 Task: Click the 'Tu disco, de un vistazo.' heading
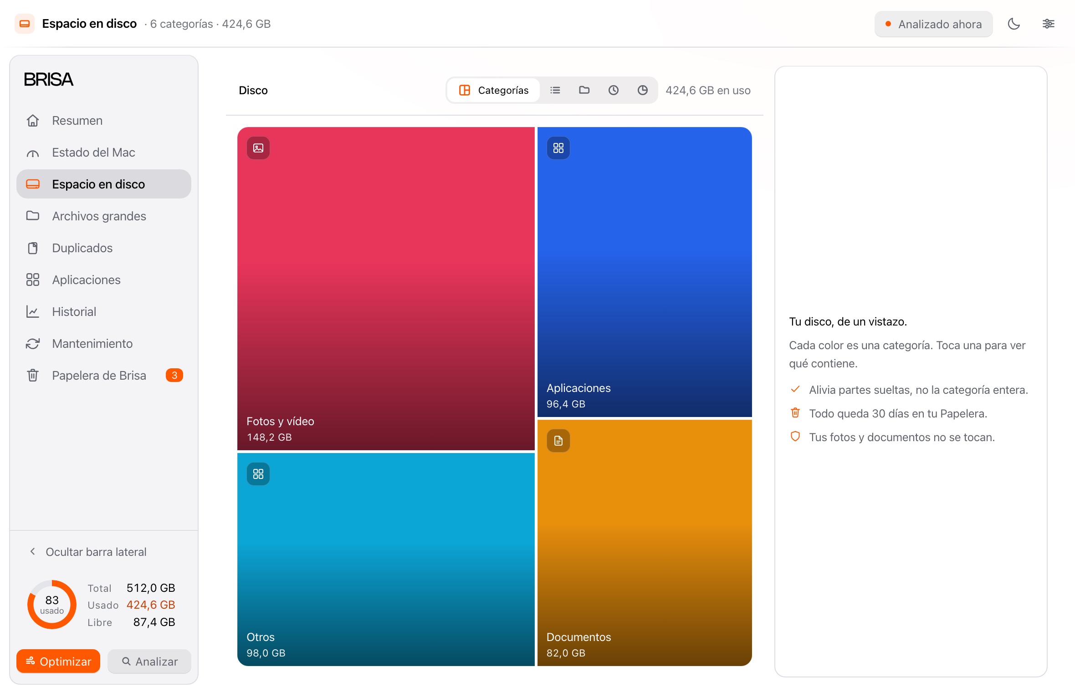pos(848,322)
